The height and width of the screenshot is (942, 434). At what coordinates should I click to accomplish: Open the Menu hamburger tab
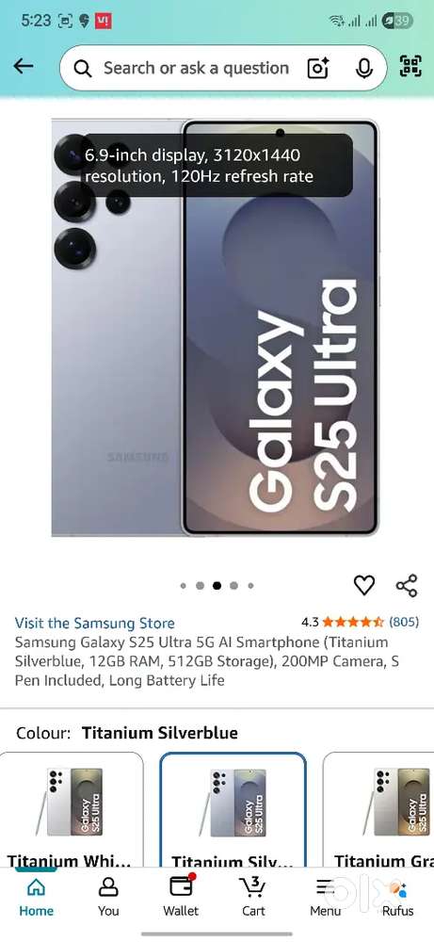[x=326, y=896]
